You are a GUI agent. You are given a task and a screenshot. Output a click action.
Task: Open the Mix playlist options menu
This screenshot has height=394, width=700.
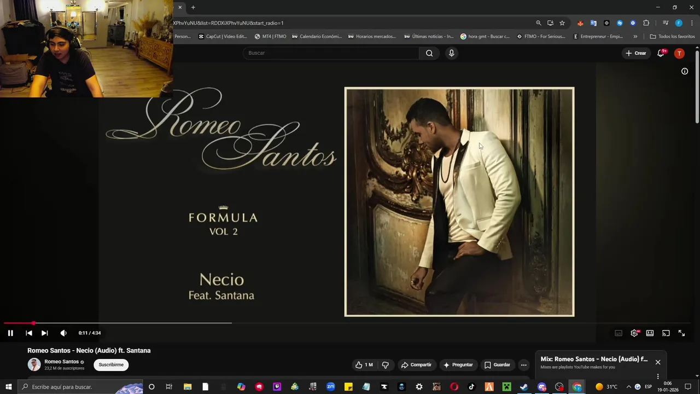click(x=658, y=376)
